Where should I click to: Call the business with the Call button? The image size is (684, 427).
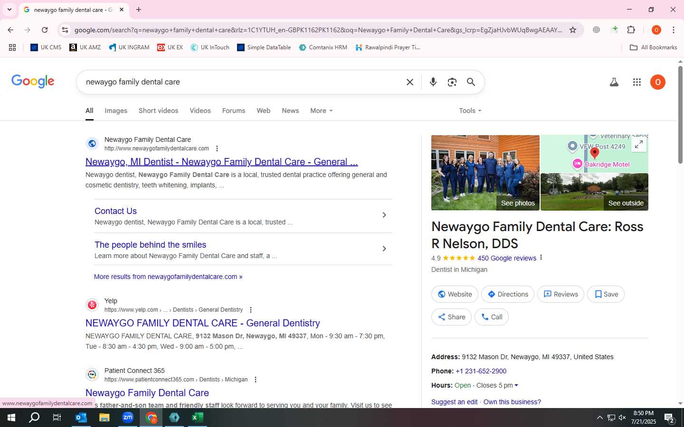pyautogui.click(x=492, y=317)
